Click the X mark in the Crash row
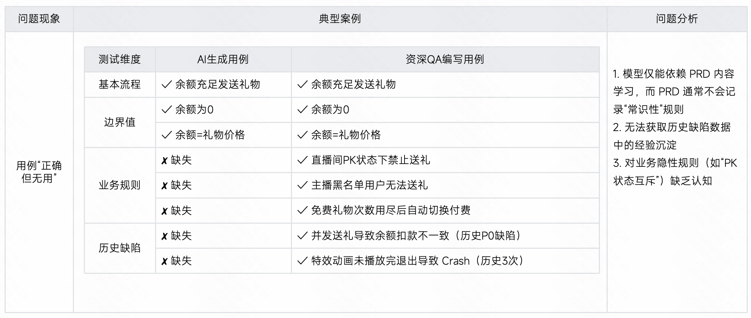This screenshot has height=318, width=751. pyautogui.click(x=164, y=261)
